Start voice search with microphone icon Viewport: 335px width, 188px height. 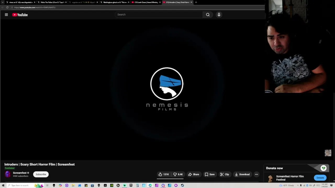point(219,15)
